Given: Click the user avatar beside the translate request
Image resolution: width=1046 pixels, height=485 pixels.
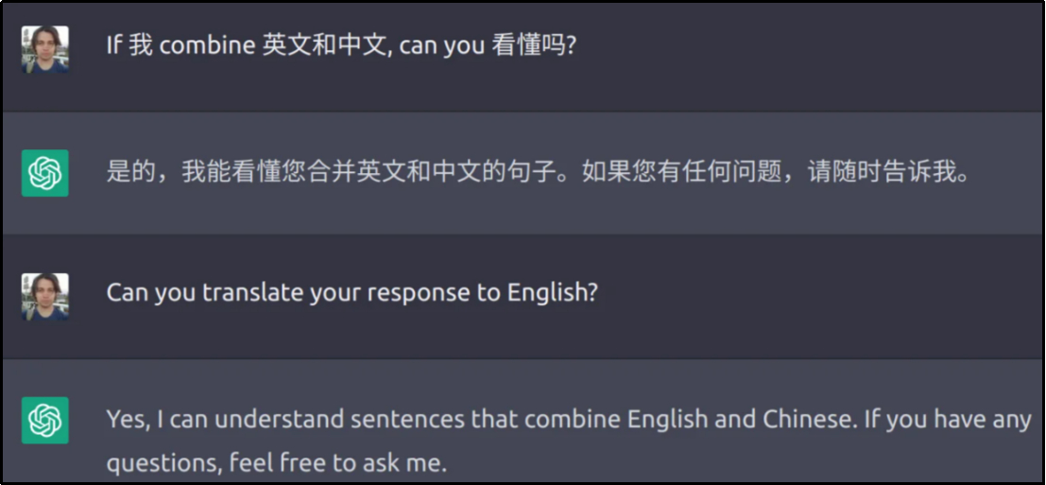Looking at the screenshot, I should [44, 297].
